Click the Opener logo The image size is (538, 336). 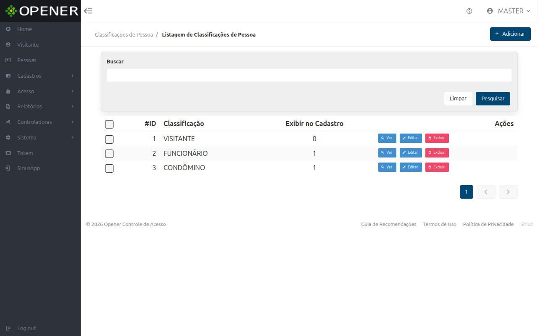[42, 11]
